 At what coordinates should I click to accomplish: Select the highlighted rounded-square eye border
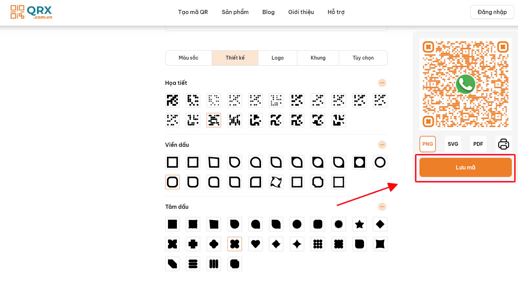point(172,182)
